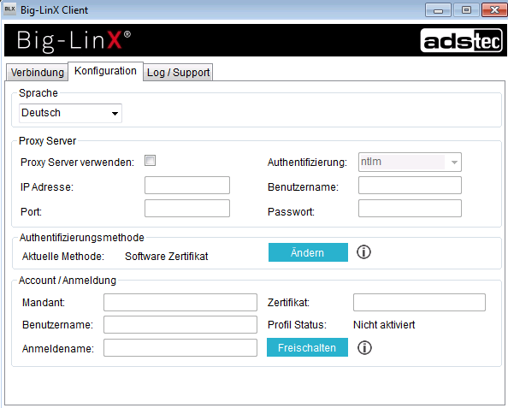Viewport: 508px width, 408px height.
Task: Click the Ändern button
Action: pyautogui.click(x=308, y=252)
